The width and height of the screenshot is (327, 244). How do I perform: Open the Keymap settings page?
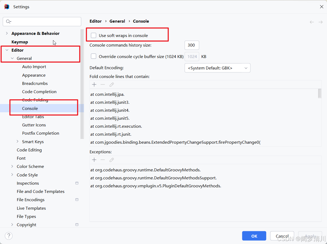pyautogui.click(x=20, y=42)
